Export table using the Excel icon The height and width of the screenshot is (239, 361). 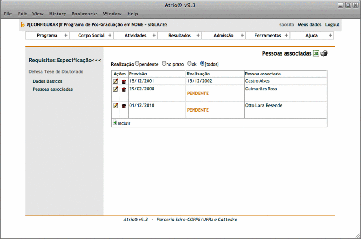pos(316,54)
